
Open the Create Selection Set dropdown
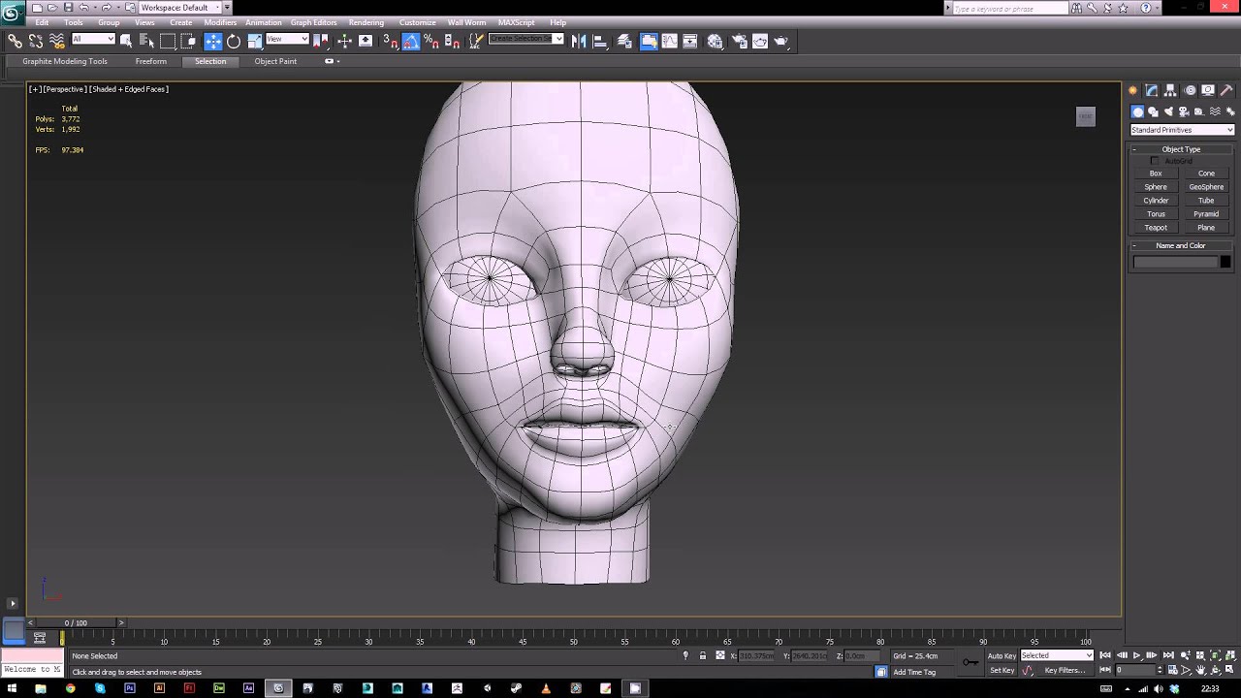point(526,39)
